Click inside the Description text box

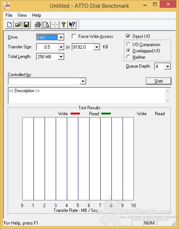[x=87, y=96]
